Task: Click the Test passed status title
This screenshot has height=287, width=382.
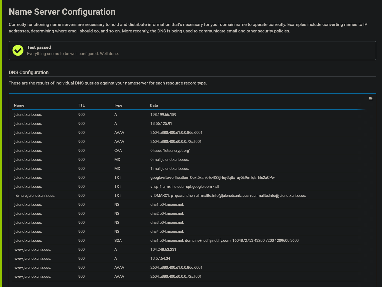Action: 39,47
